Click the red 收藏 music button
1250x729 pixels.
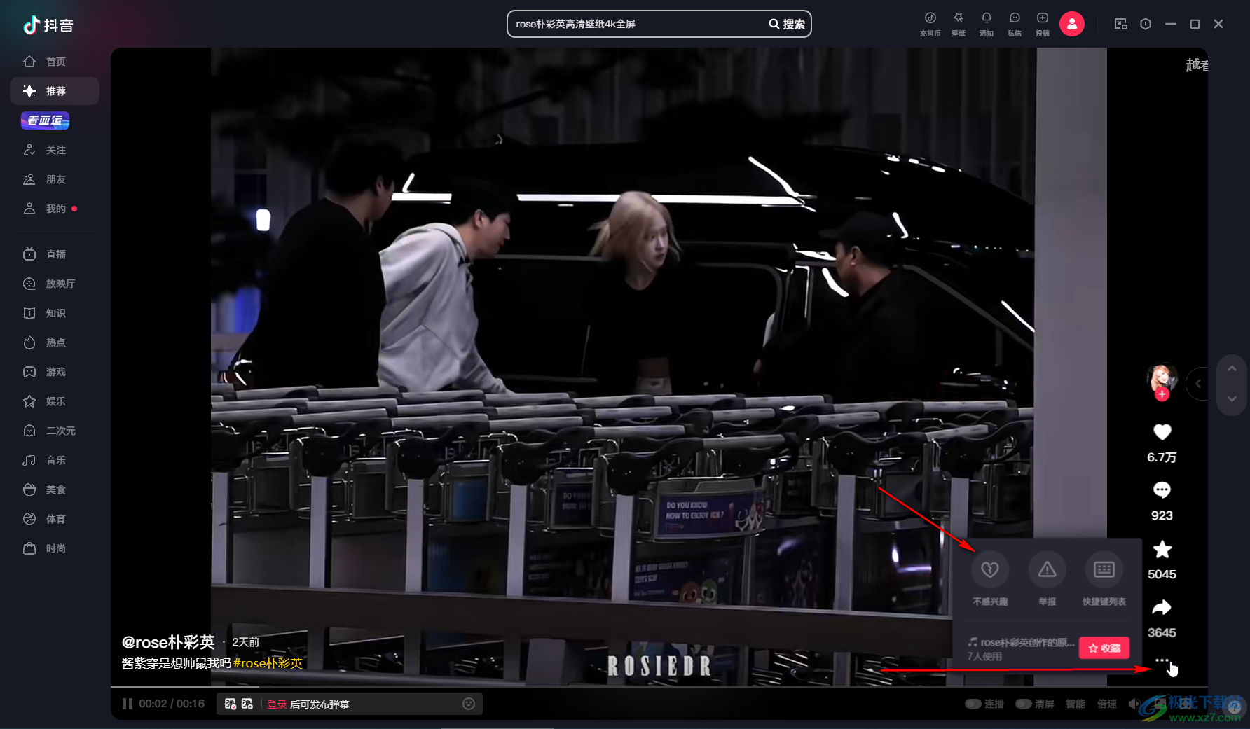point(1104,648)
